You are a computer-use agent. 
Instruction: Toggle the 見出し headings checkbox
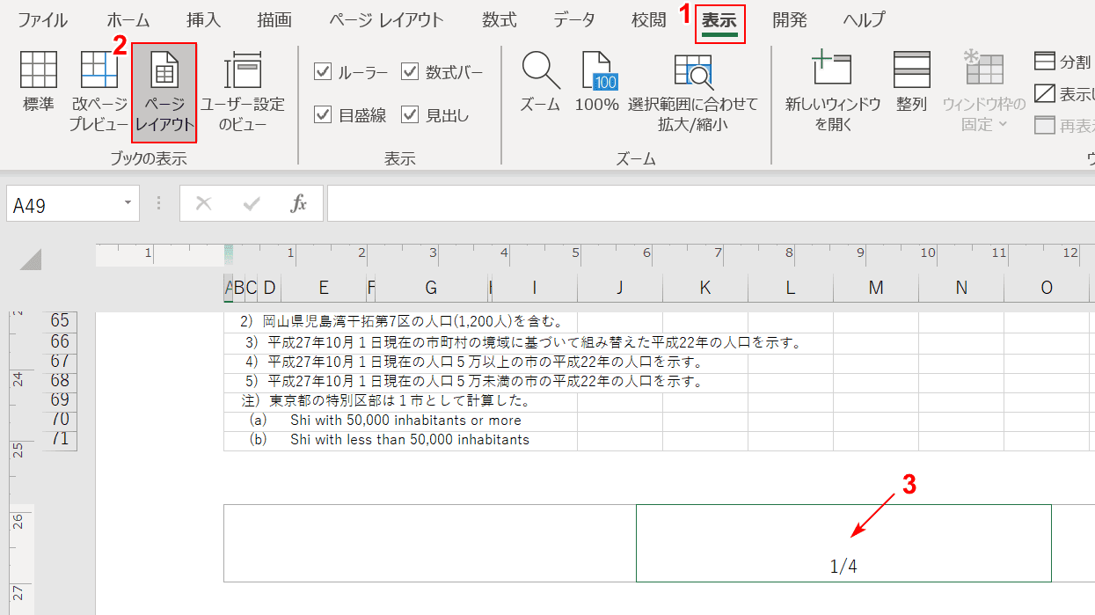pos(410,114)
